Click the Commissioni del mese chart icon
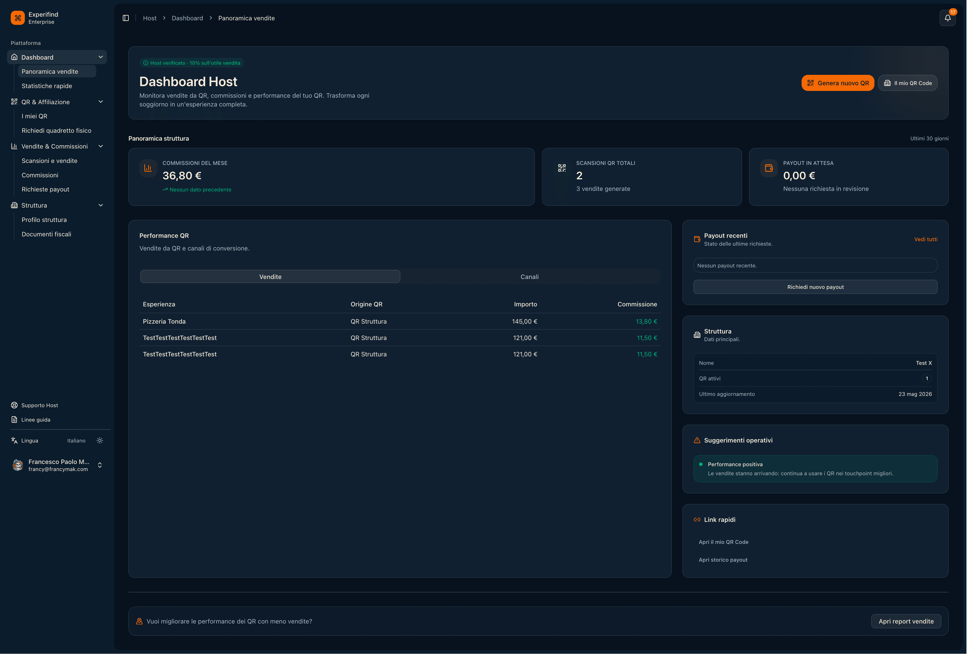Viewport: 967px width, 654px height. 148,168
